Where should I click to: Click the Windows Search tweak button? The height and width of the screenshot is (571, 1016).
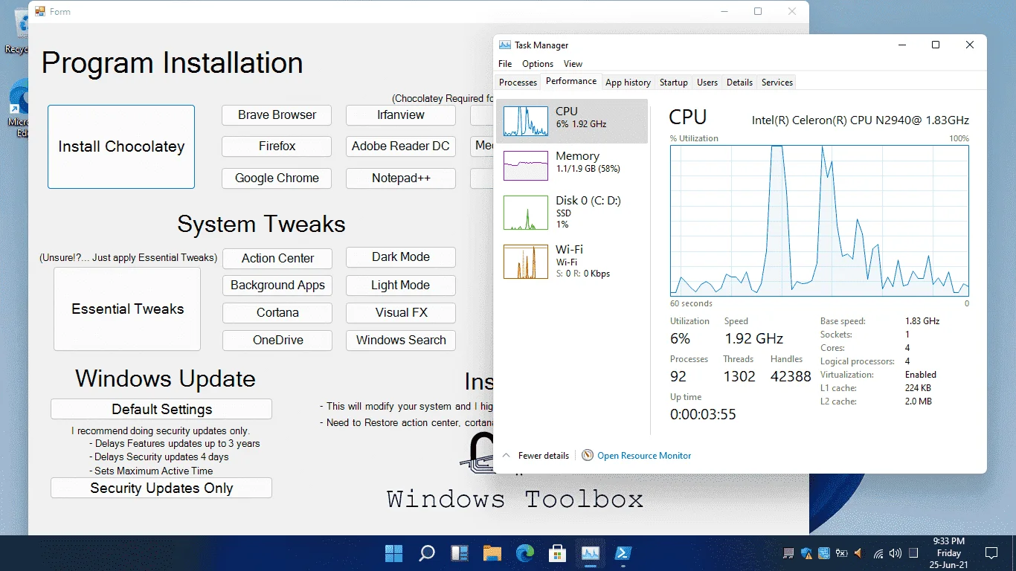pos(401,341)
